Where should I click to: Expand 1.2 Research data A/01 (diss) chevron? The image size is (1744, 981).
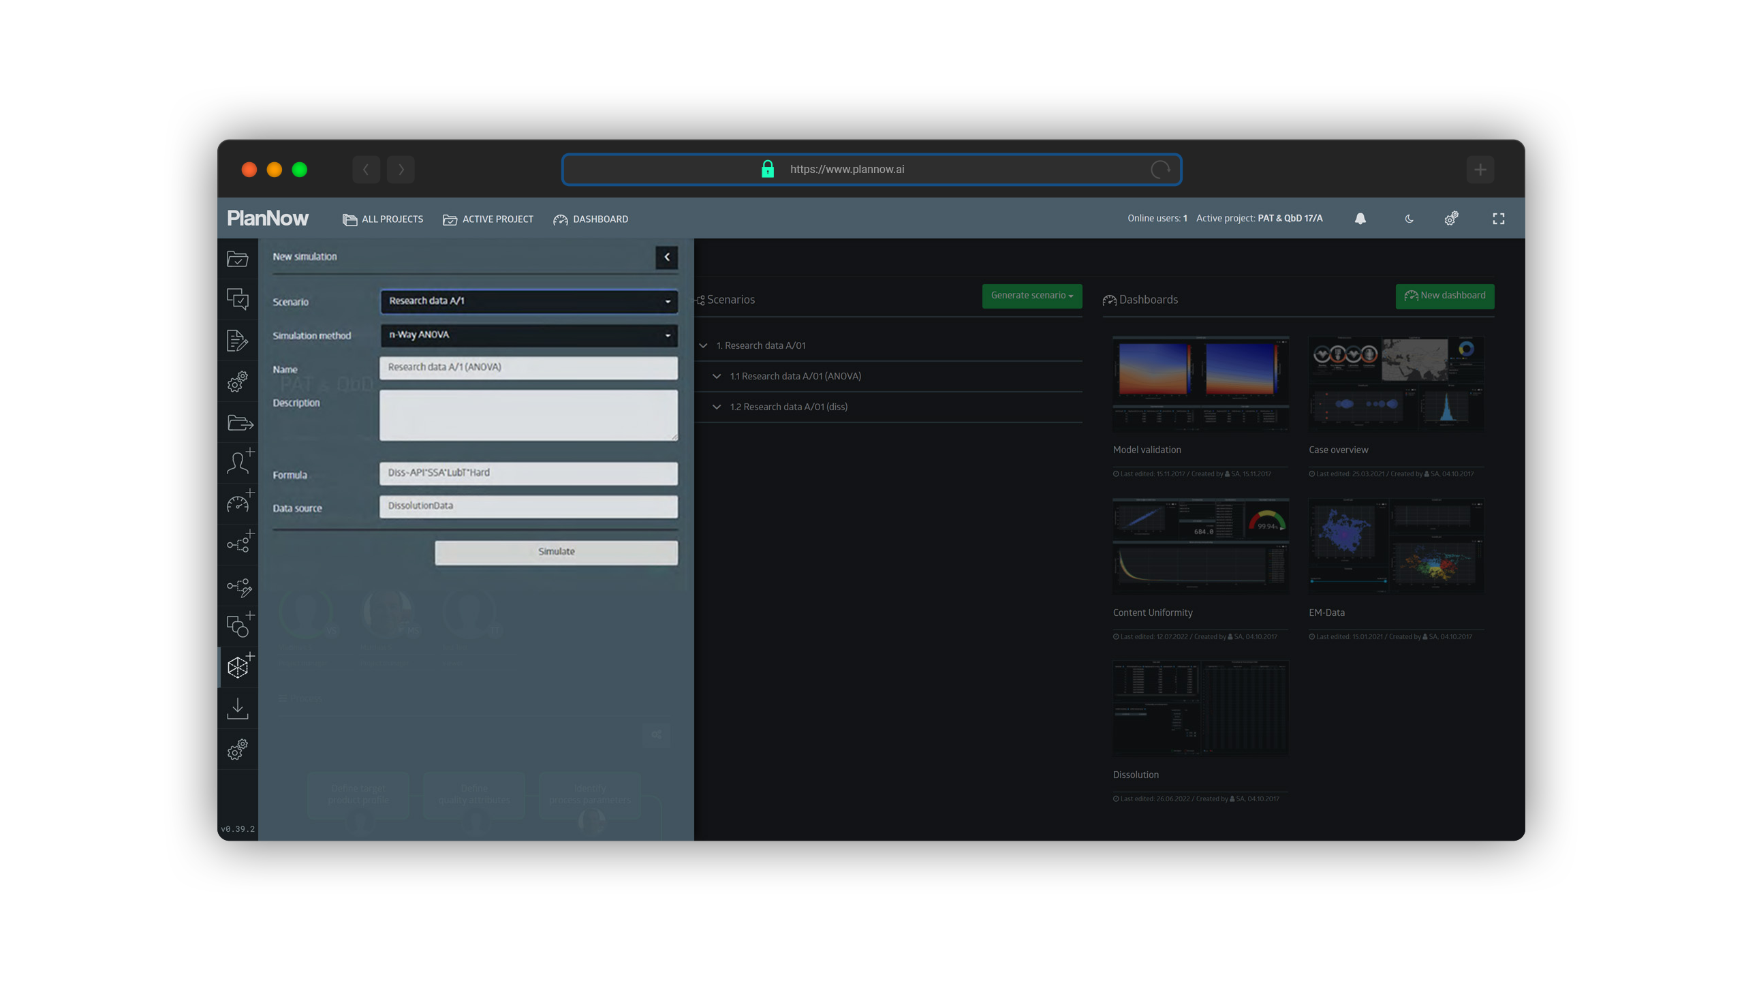(717, 407)
